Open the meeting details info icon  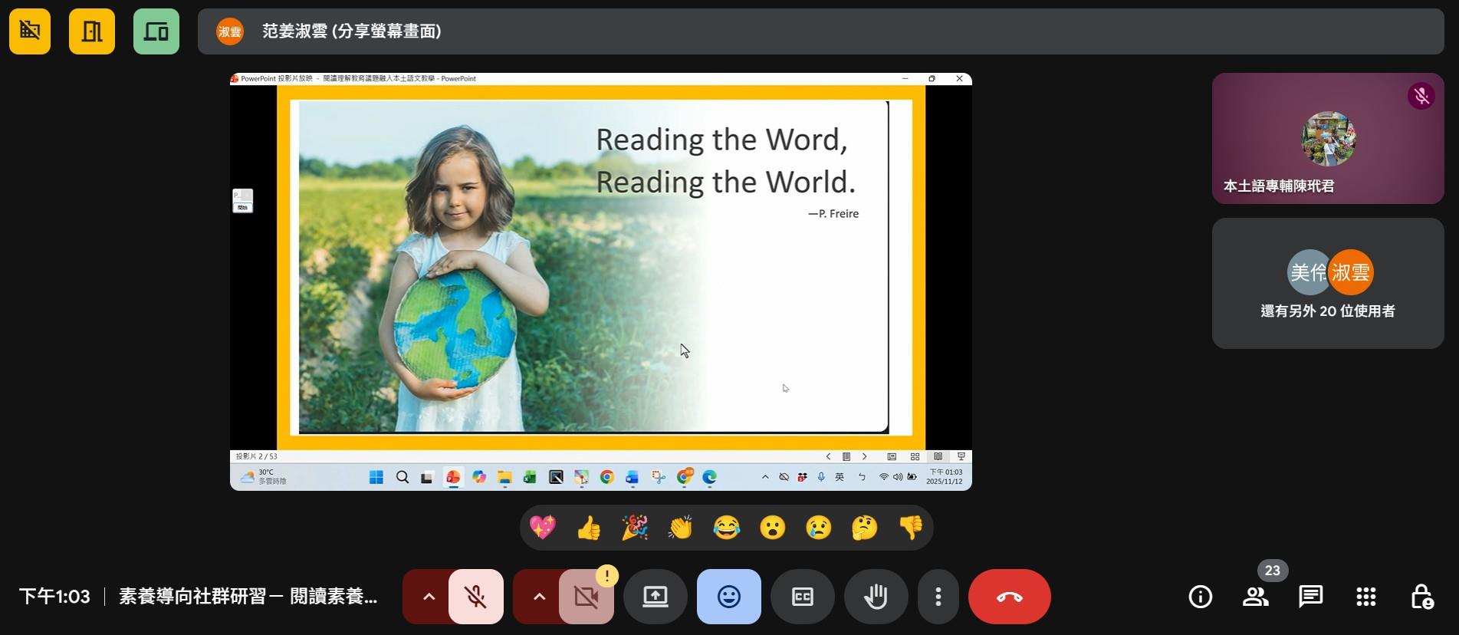1200,597
